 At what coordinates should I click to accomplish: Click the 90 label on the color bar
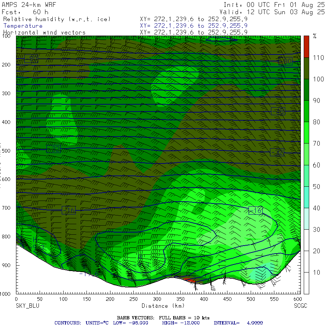click(316, 101)
